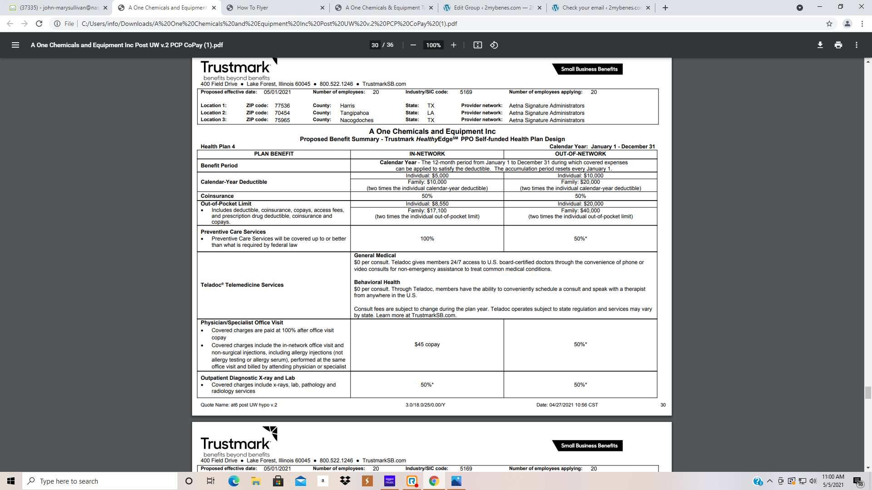Click the Quote Name at6 post UW text
Viewport: 872px width, 490px height.
(239, 405)
